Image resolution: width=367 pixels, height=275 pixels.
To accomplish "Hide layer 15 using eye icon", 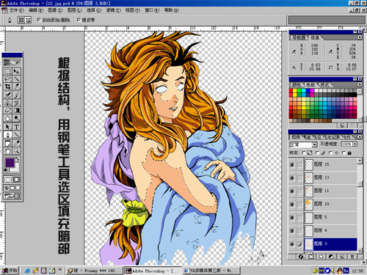I will (x=292, y=165).
